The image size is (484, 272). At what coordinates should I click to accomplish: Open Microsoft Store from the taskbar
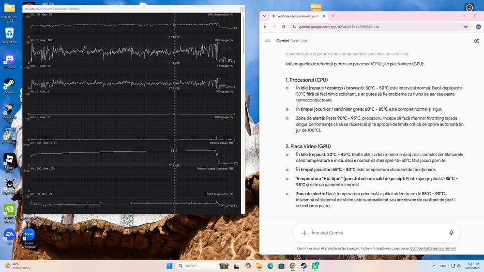[281, 266]
